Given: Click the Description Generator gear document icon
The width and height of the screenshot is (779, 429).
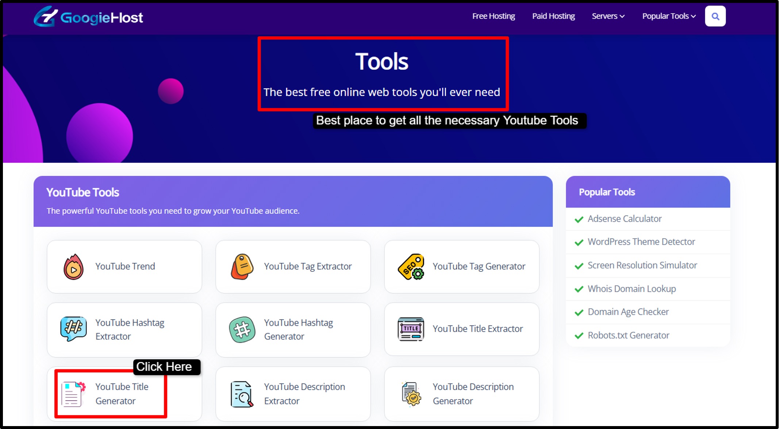Looking at the screenshot, I should (411, 394).
